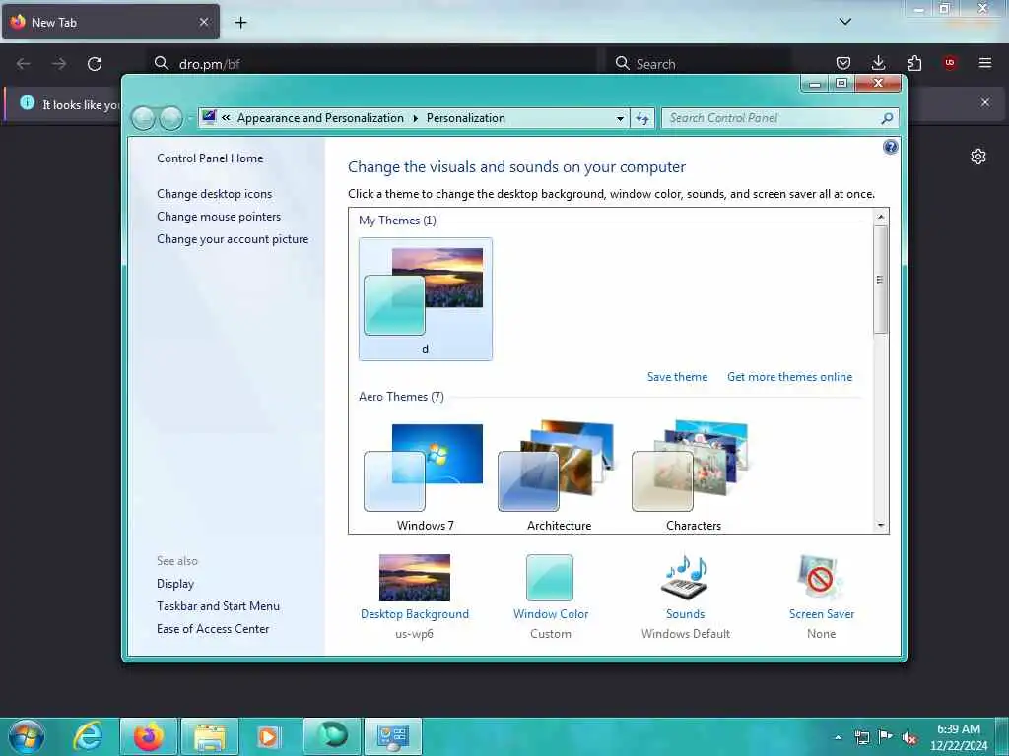1009x756 pixels.
Task: Click the Desktop Background label link
Action: pos(415,614)
